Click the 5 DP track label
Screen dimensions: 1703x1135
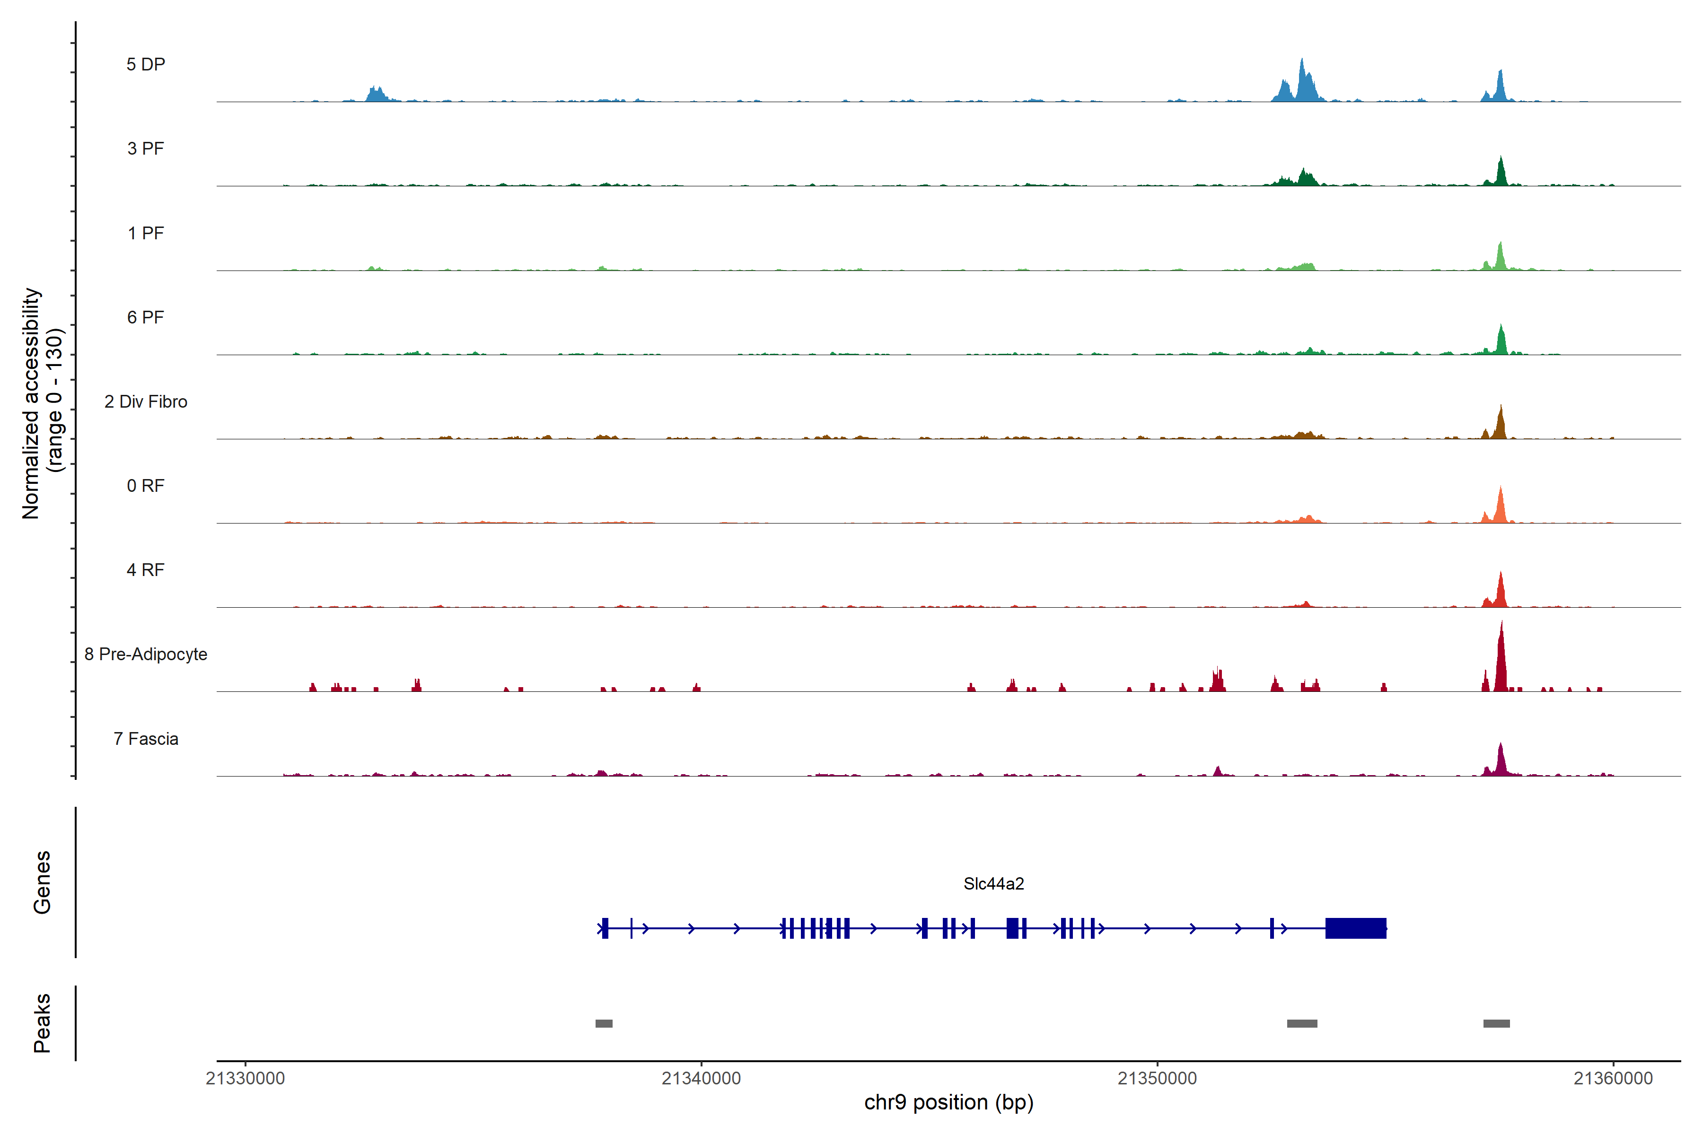tap(146, 64)
